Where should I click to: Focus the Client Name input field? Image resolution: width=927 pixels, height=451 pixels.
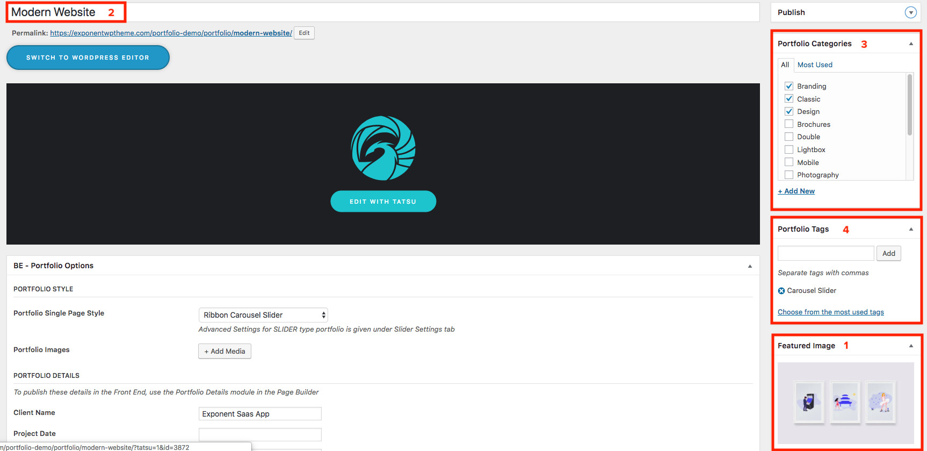260,414
